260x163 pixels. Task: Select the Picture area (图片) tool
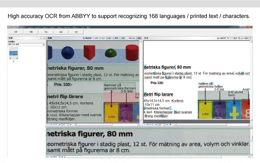(x=109, y=38)
